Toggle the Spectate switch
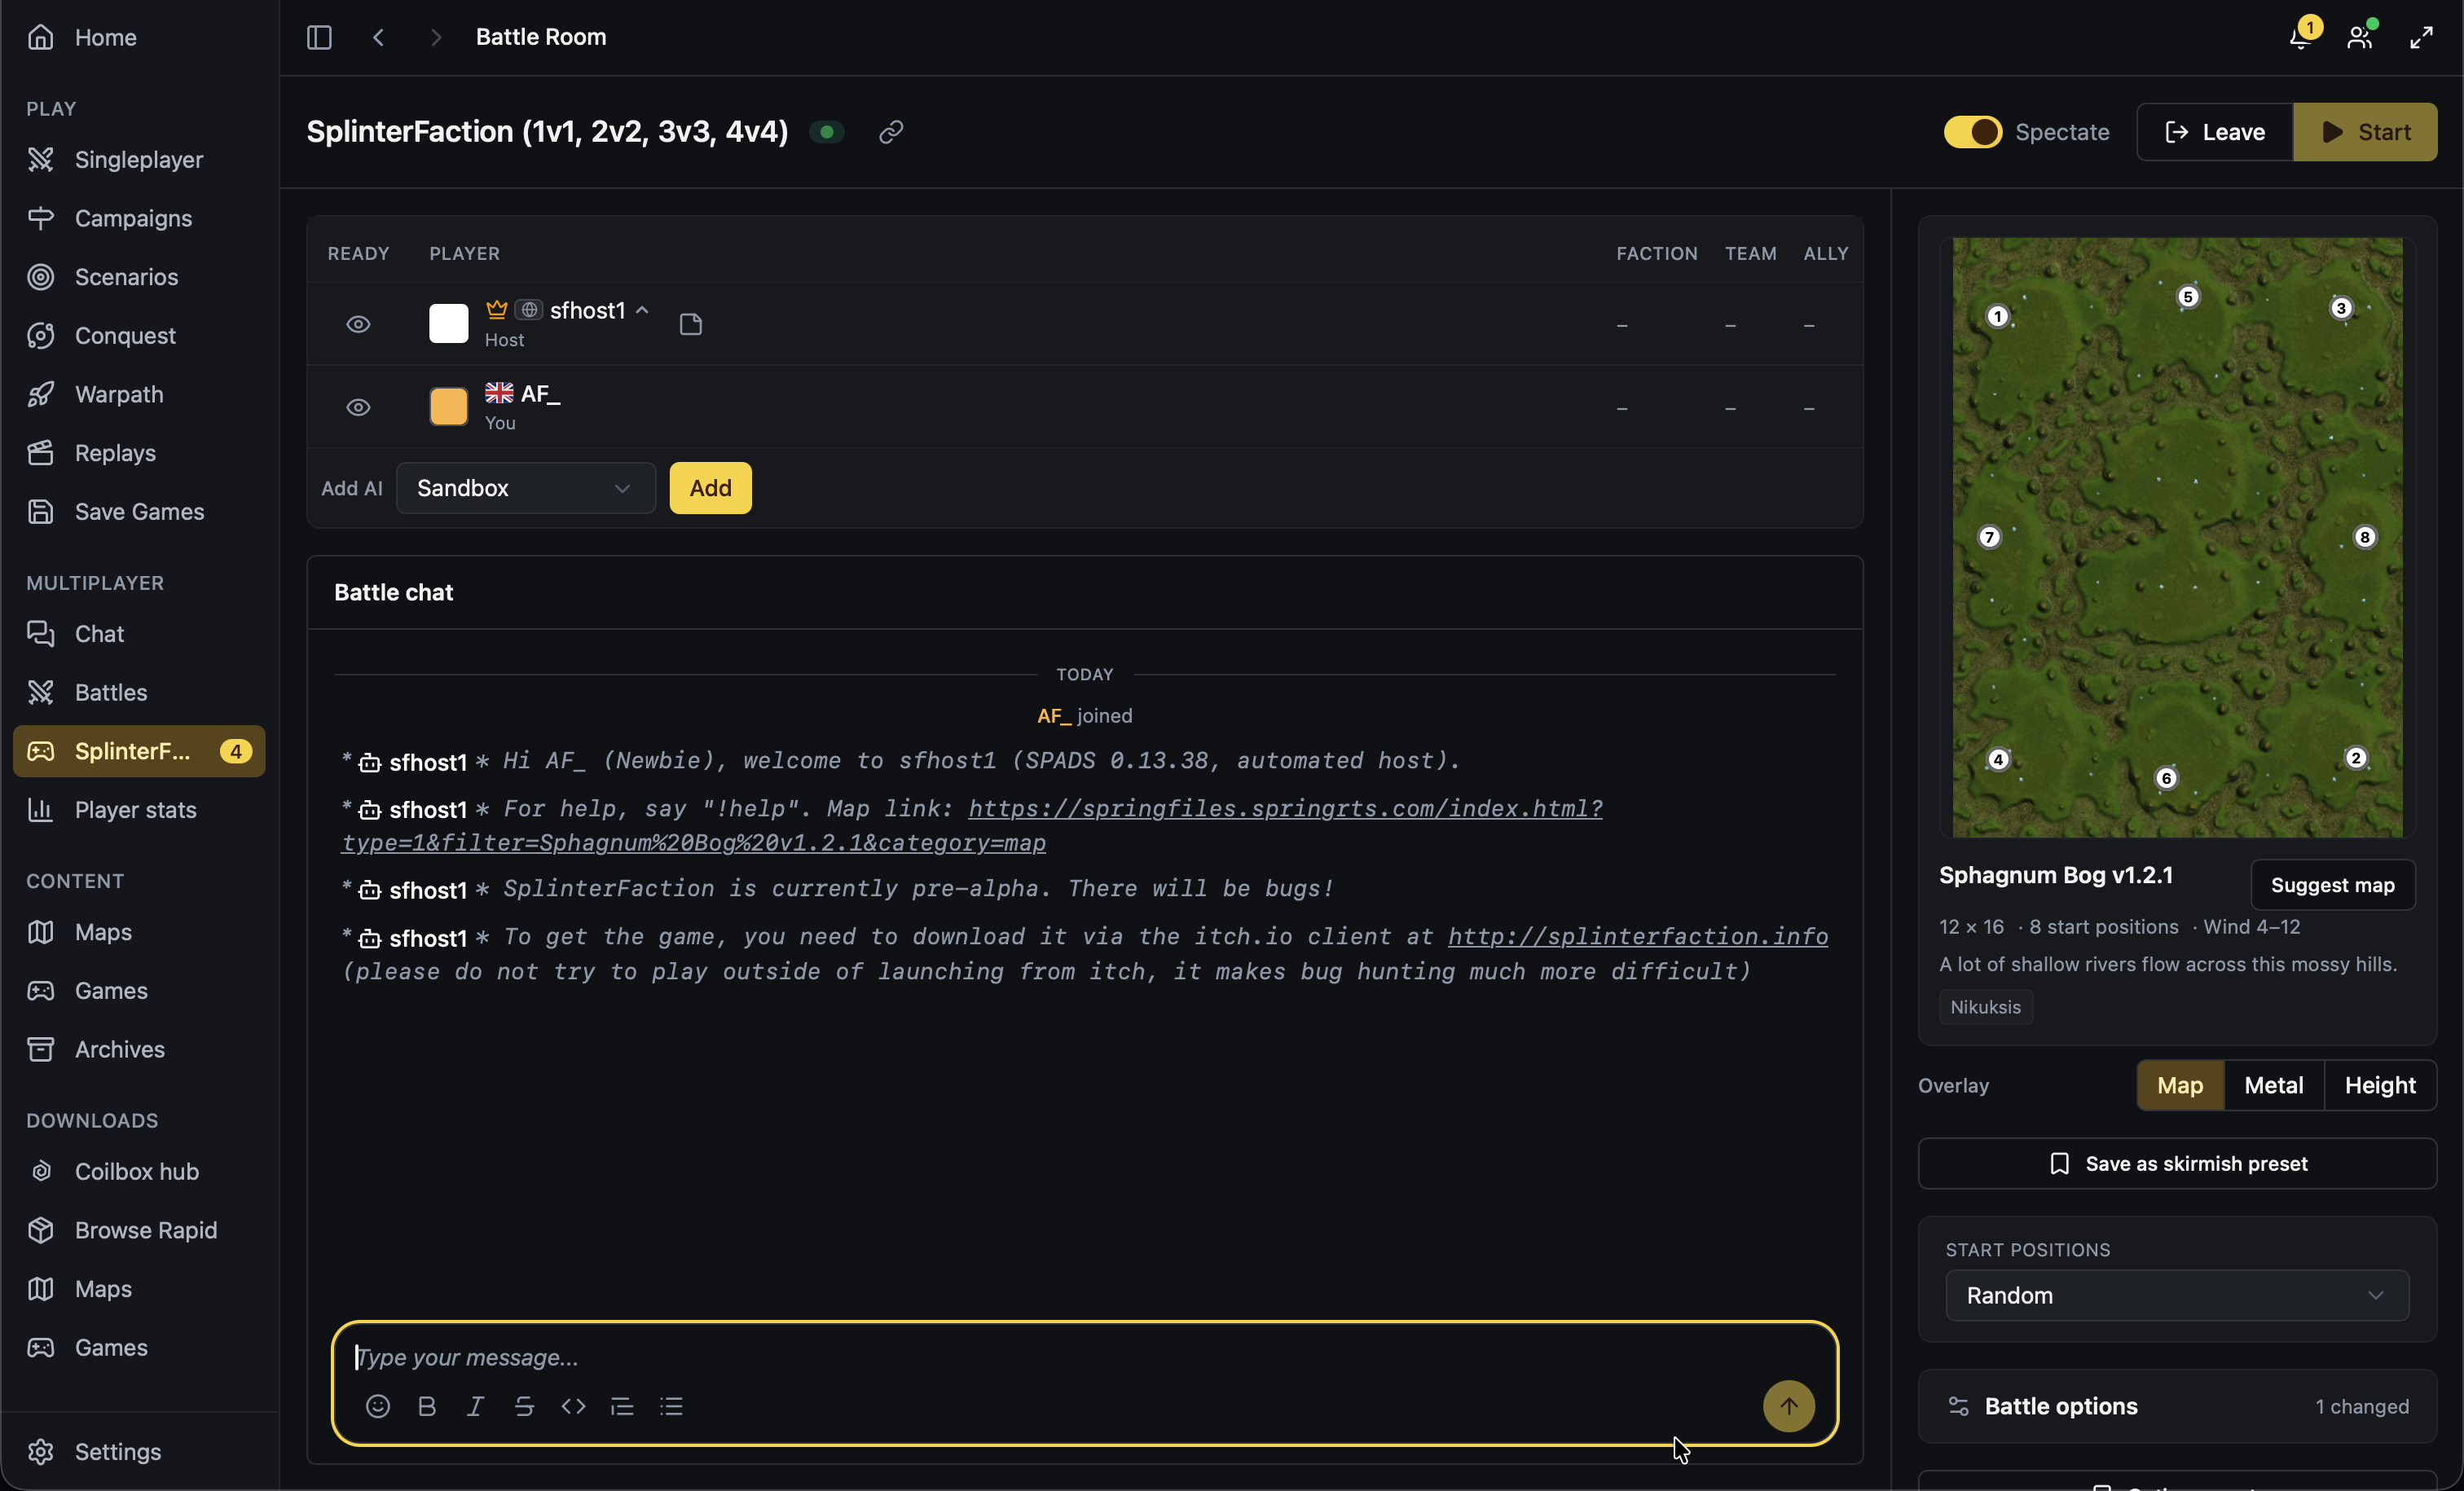The image size is (2464, 1491). pos(1972,132)
